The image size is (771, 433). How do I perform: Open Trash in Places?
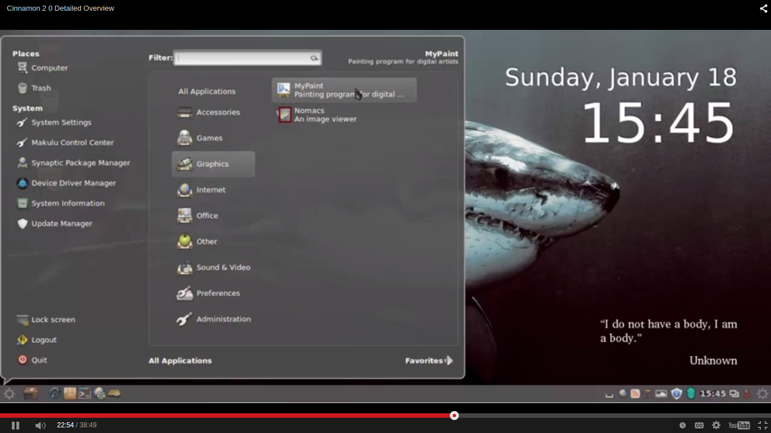[x=41, y=89]
